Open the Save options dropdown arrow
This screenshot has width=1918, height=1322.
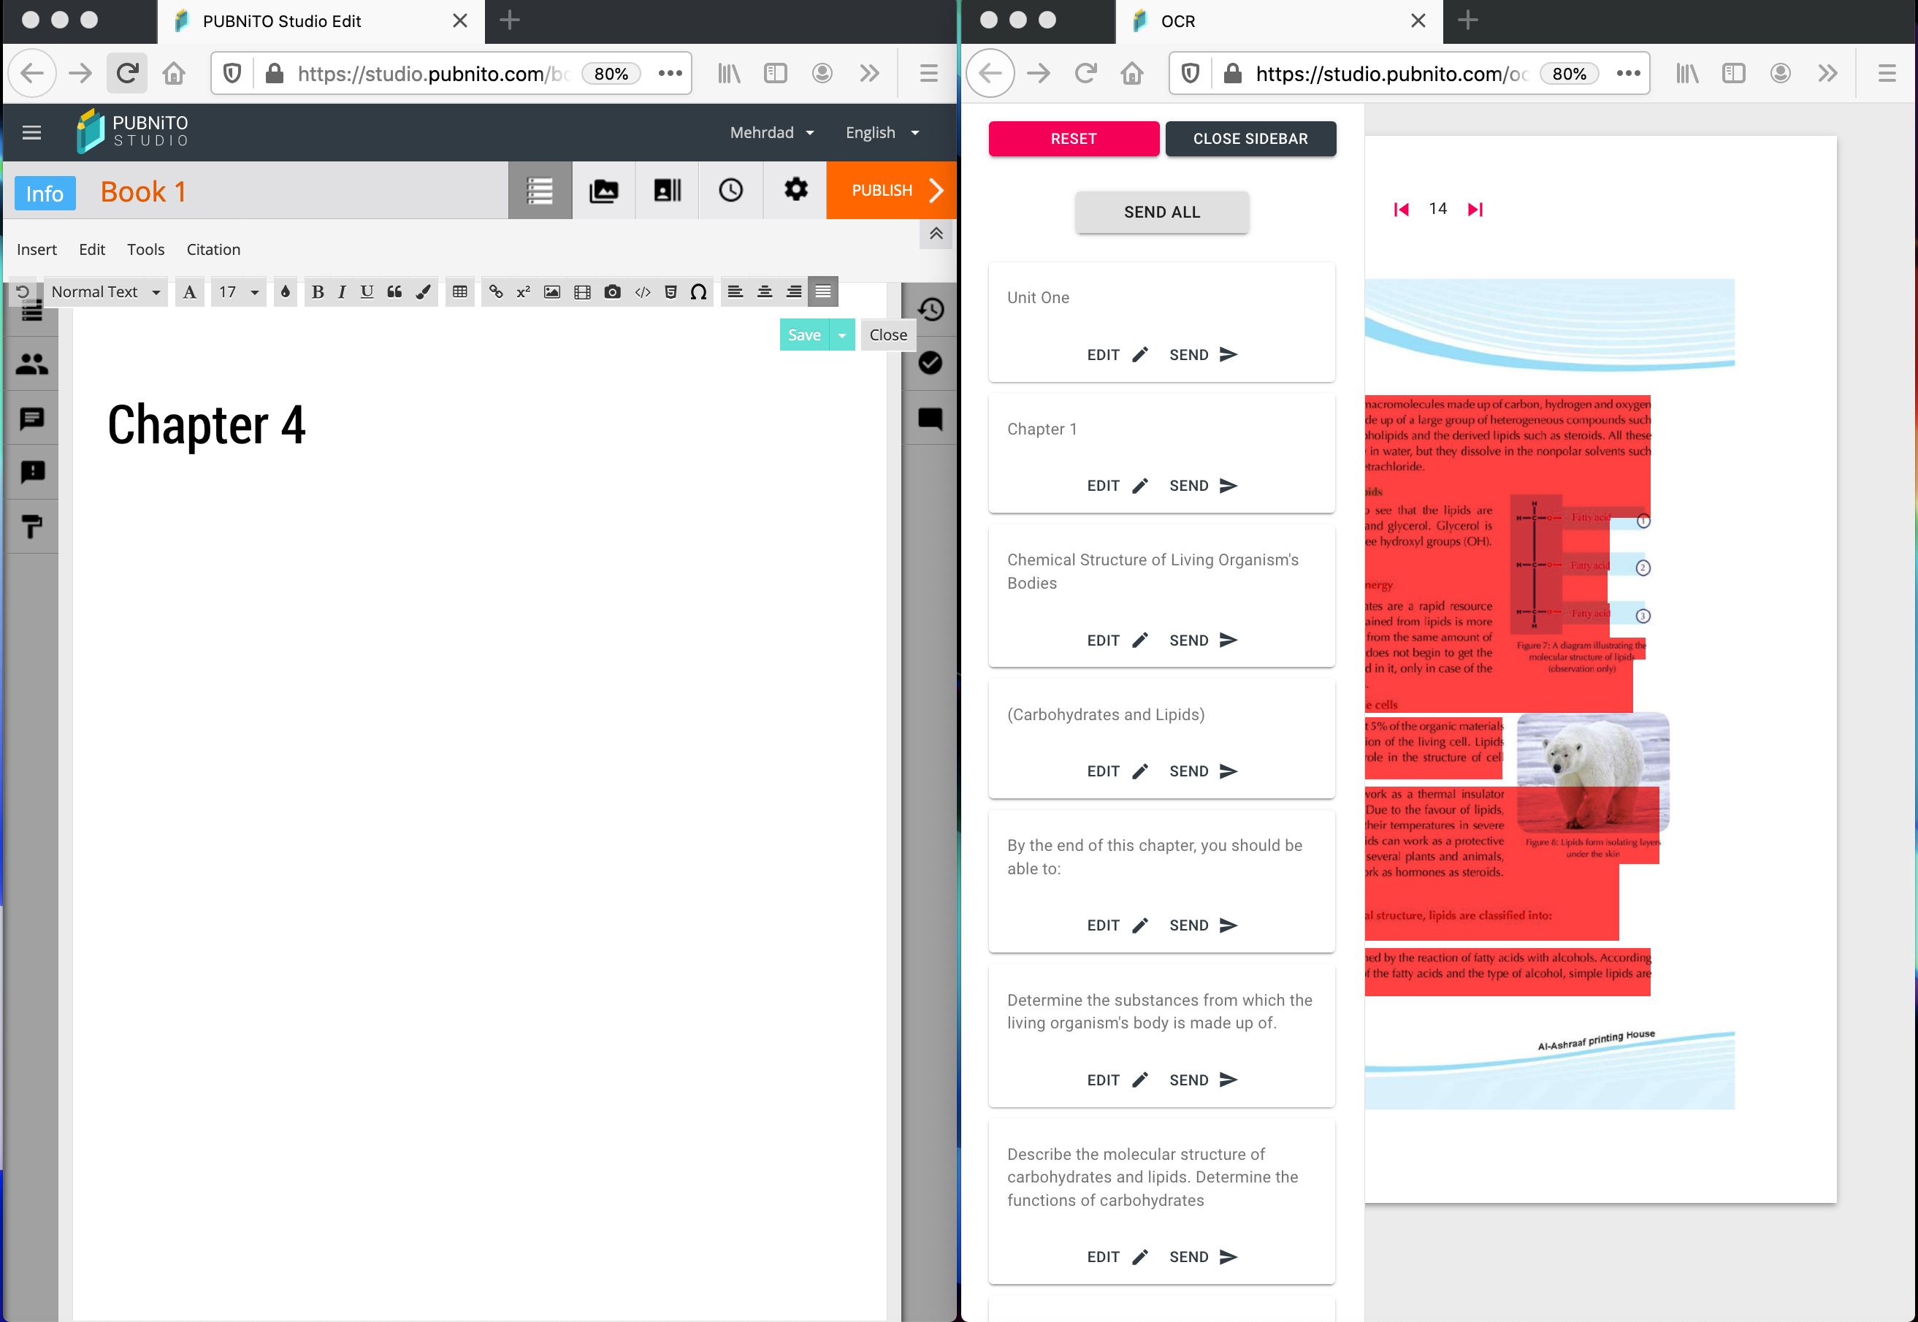(x=842, y=335)
